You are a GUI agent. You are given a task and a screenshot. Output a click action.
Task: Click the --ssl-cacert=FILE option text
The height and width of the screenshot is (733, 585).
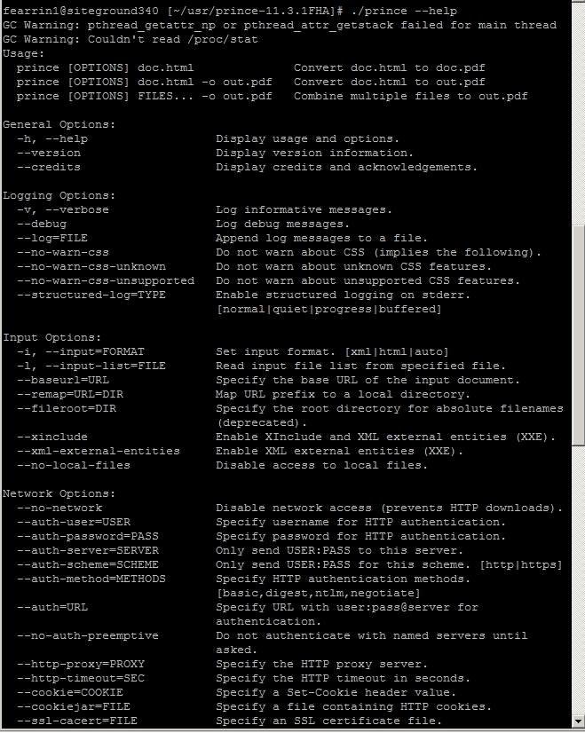pyautogui.click(x=77, y=721)
